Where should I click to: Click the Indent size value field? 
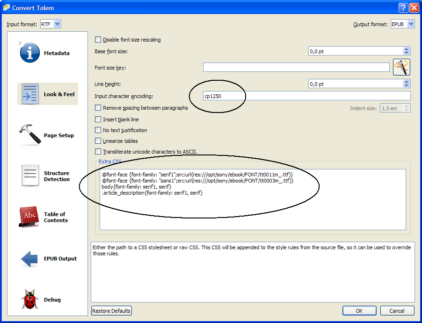[x=392, y=108]
